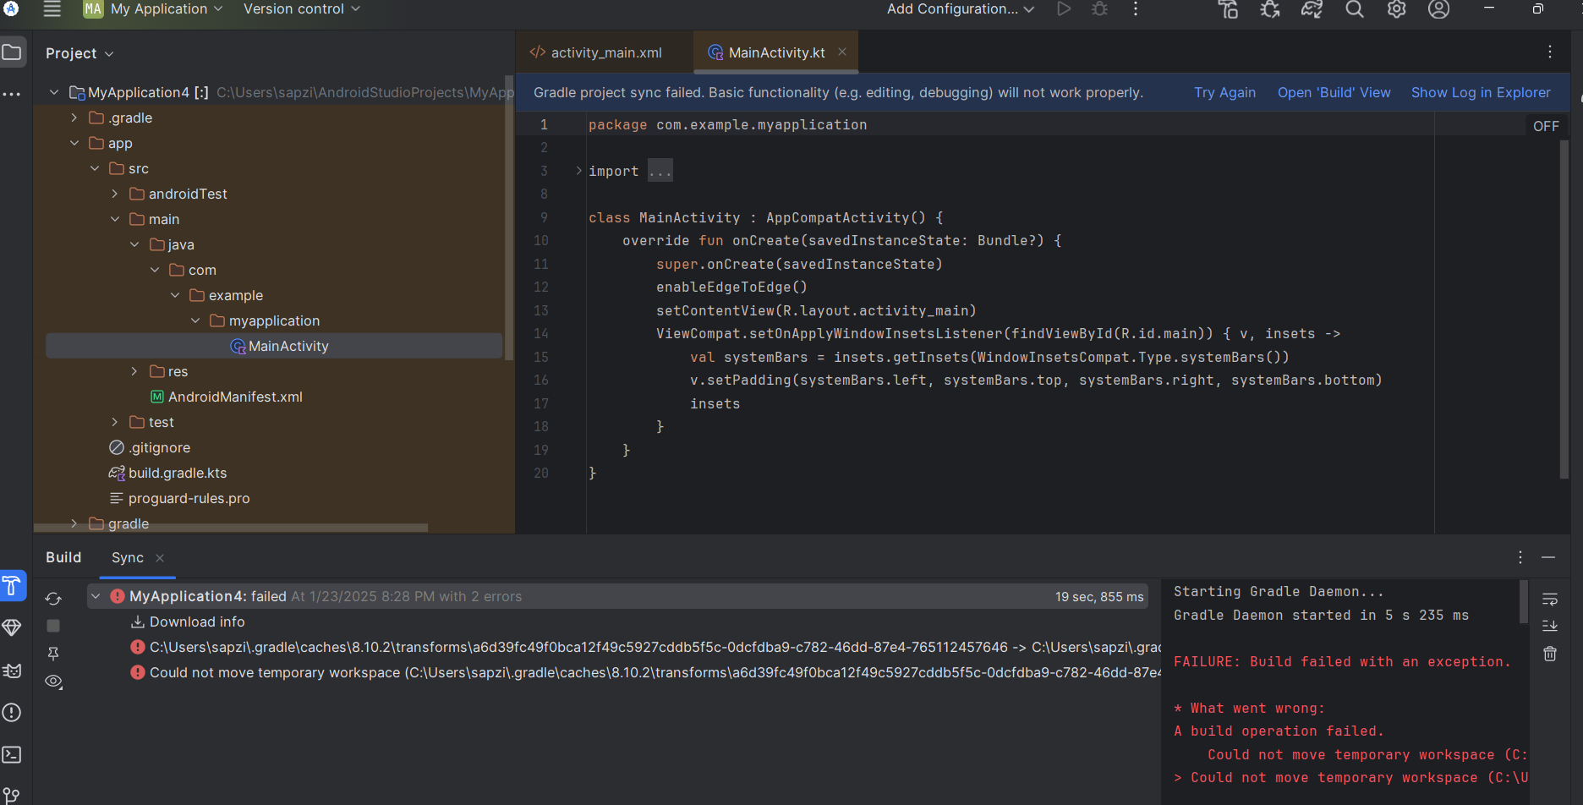The width and height of the screenshot is (1583, 805).
Task: Open Search Everywhere magnifier icon
Action: click(1355, 9)
